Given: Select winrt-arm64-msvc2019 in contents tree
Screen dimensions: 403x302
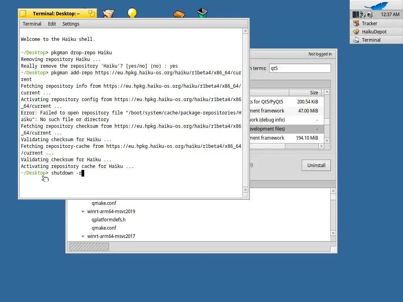Looking at the screenshot, I should coord(111,211).
